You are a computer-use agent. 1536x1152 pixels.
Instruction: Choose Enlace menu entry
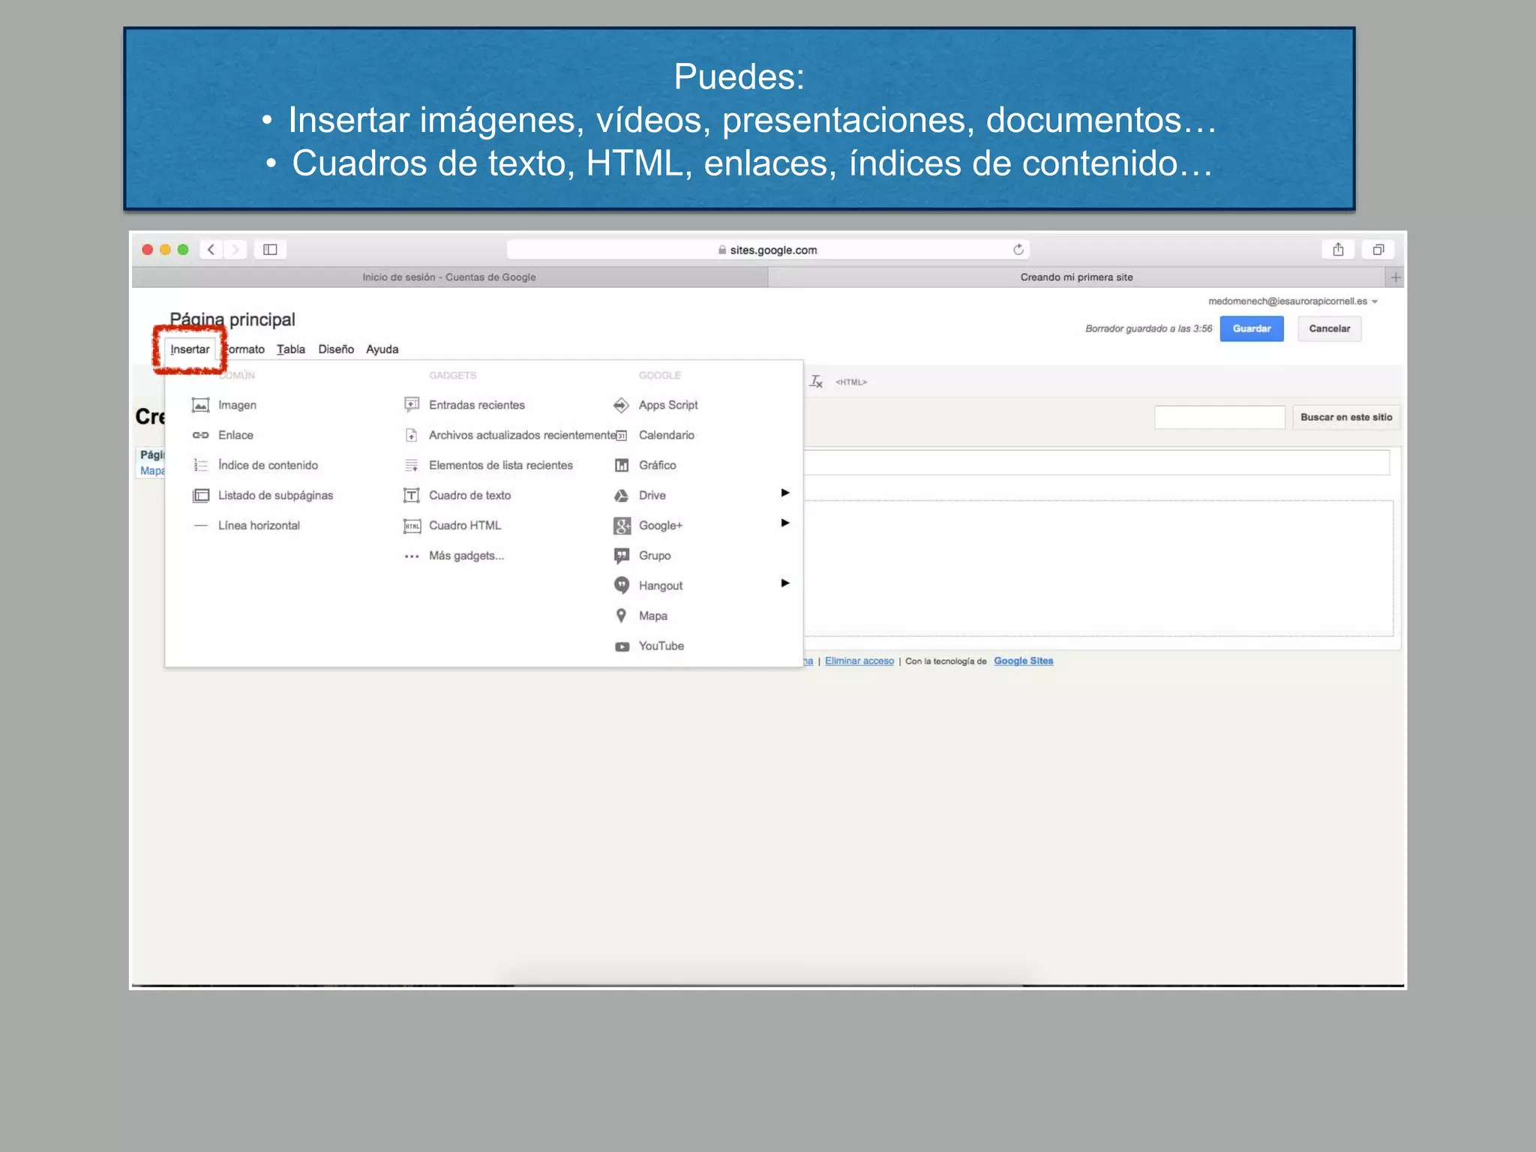click(x=235, y=435)
